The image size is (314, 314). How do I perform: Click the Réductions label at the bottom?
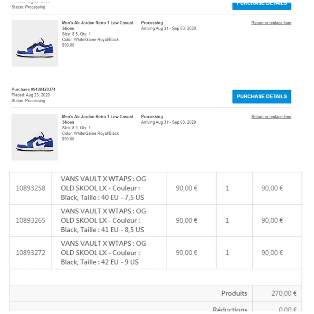[230, 309]
